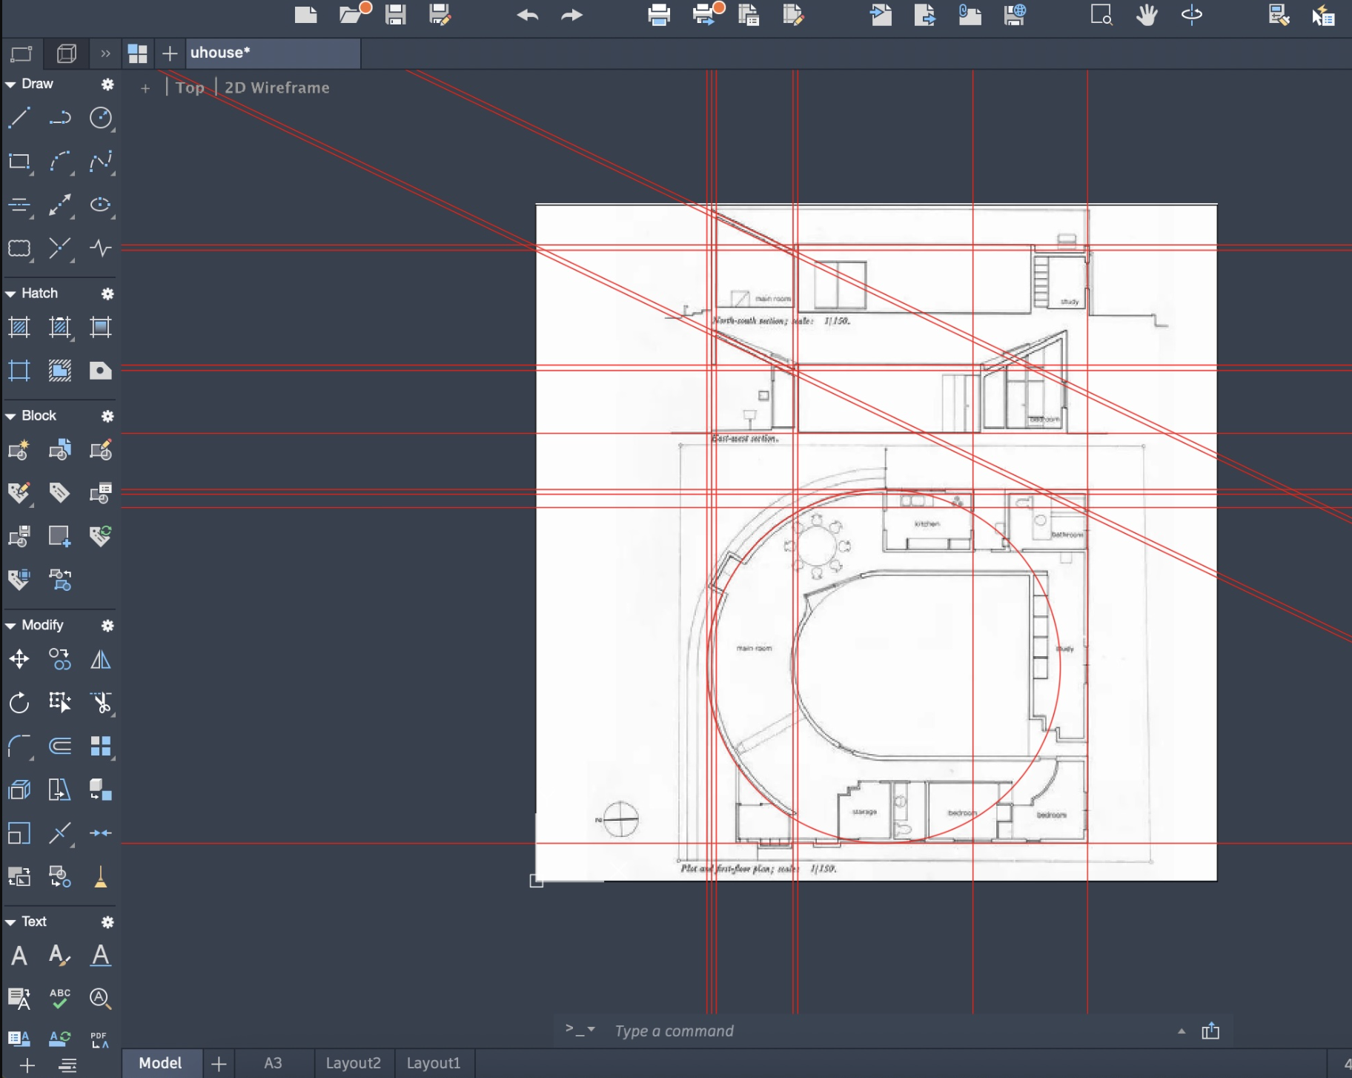
Task: Click the Top view label
Action: point(190,87)
